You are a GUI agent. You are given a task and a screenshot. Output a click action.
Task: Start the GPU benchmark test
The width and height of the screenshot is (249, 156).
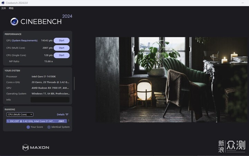coord(62,40)
